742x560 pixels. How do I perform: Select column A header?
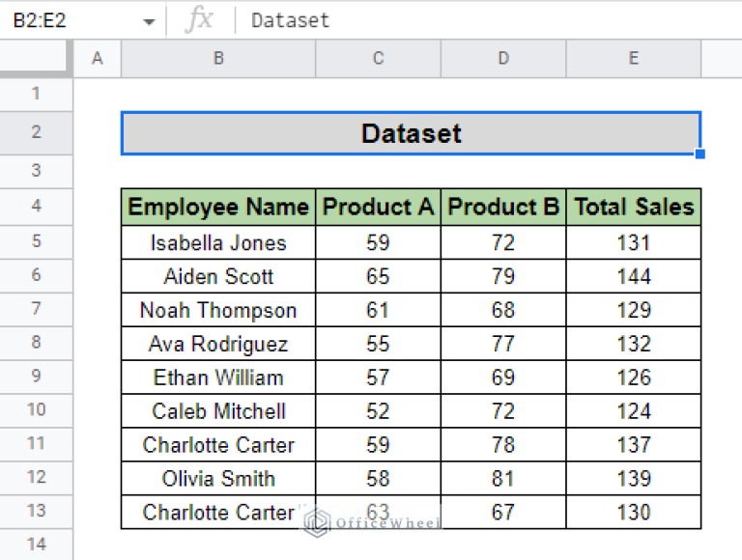(97, 59)
